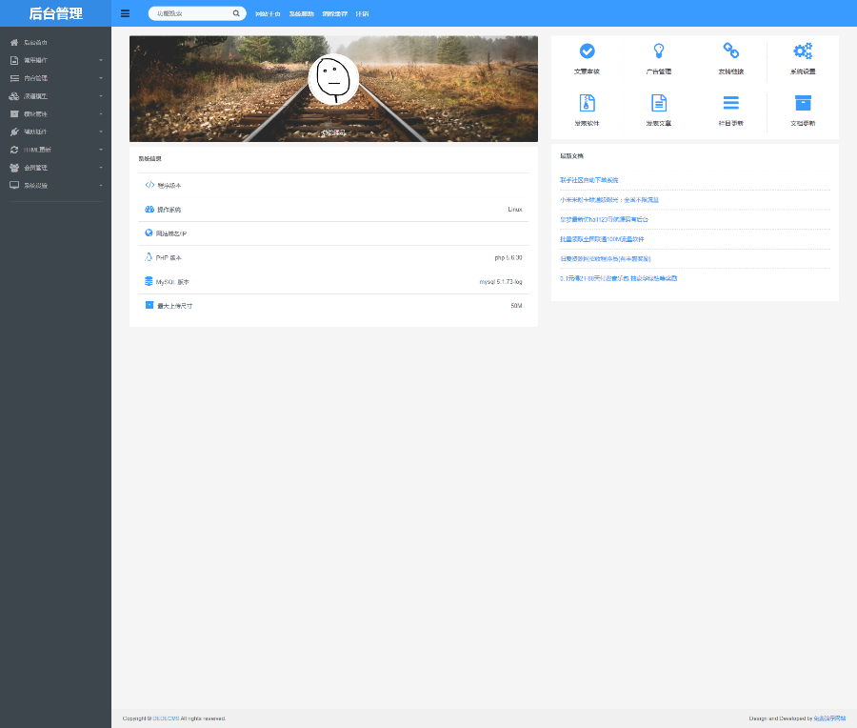Open the article link starting with 0.1元
This screenshot has width=857, height=728.
click(619, 278)
